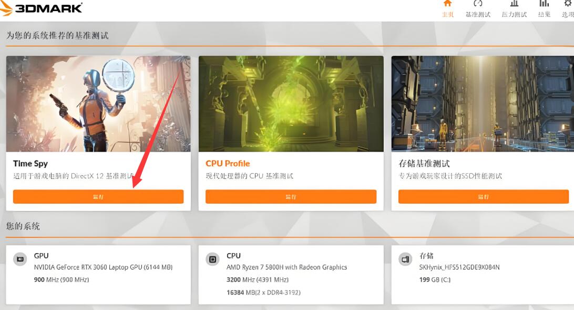This screenshot has height=310, width=574.
Task: Run the CPU Profile benchmark
Action: 291,196
